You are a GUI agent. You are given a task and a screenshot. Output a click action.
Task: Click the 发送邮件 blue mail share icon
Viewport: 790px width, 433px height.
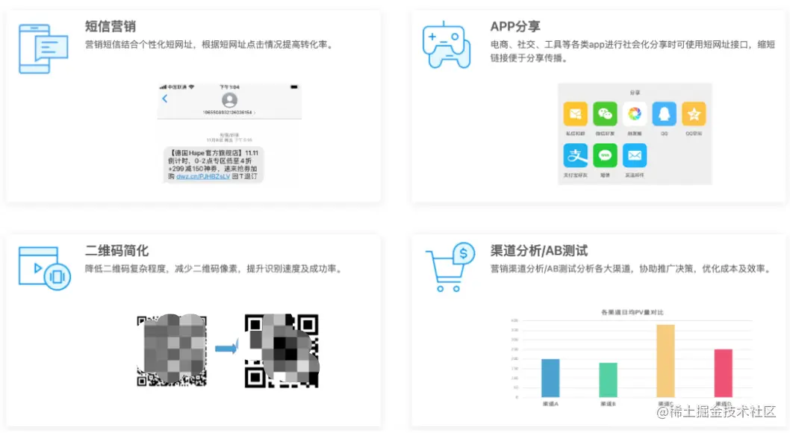tap(635, 155)
